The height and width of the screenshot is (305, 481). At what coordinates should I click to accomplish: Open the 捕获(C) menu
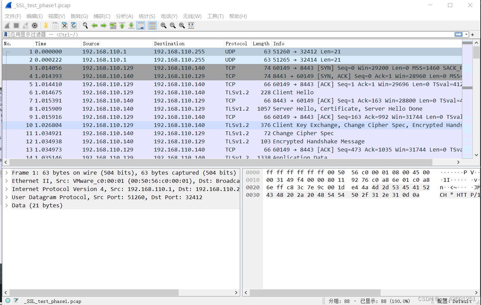pyautogui.click(x=102, y=16)
